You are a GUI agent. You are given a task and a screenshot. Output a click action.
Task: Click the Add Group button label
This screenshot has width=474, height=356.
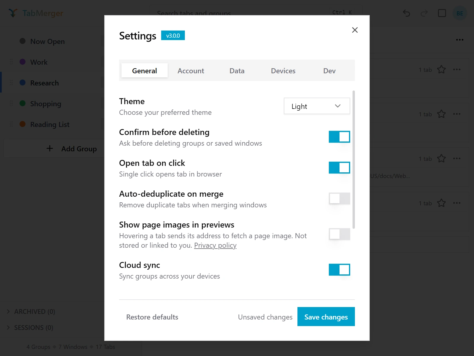(x=79, y=149)
